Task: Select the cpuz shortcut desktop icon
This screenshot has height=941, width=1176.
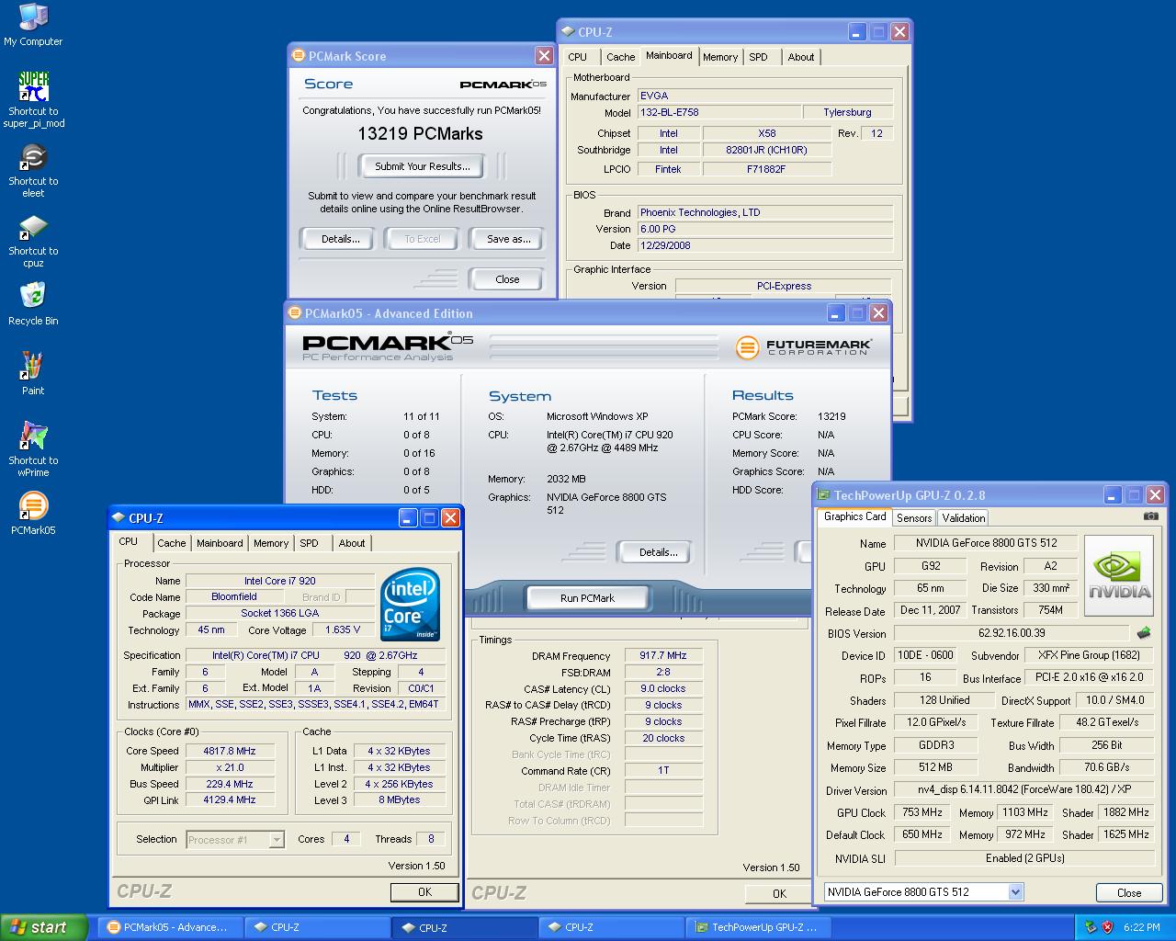Action: click(x=33, y=240)
